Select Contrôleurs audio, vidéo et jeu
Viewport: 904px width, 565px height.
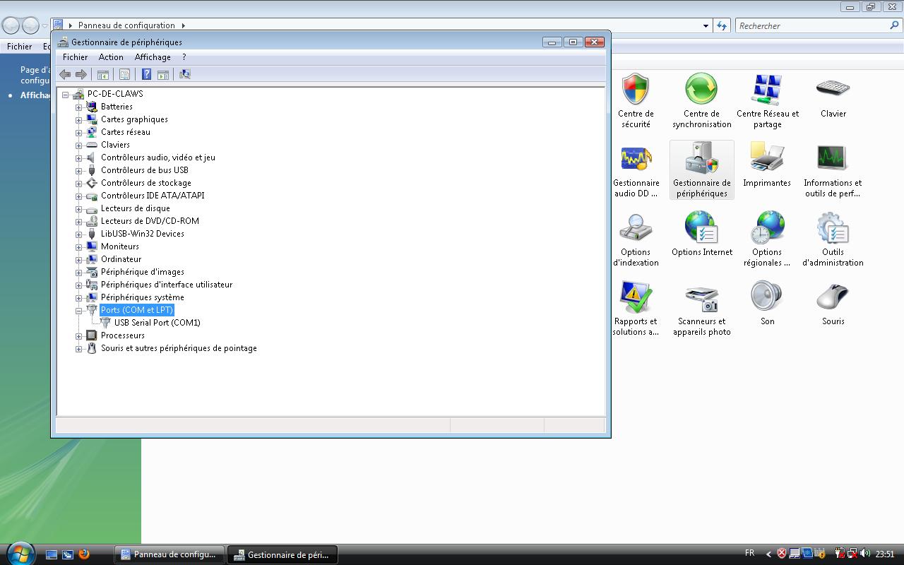coord(158,157)
